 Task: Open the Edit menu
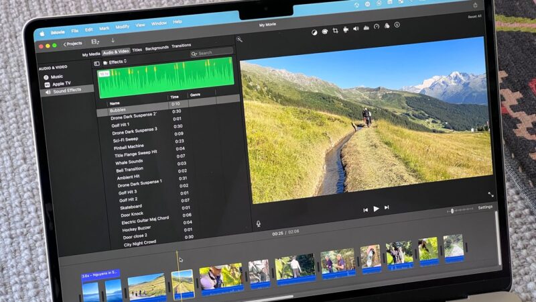point(89,30)
